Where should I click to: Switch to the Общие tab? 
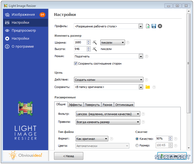[61, 104]
